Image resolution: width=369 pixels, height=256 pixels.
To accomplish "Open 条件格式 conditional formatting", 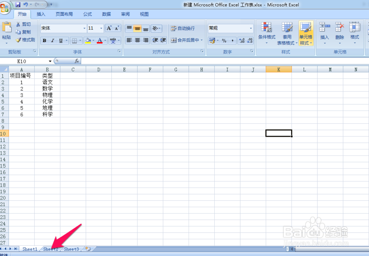I will (267, 33).
